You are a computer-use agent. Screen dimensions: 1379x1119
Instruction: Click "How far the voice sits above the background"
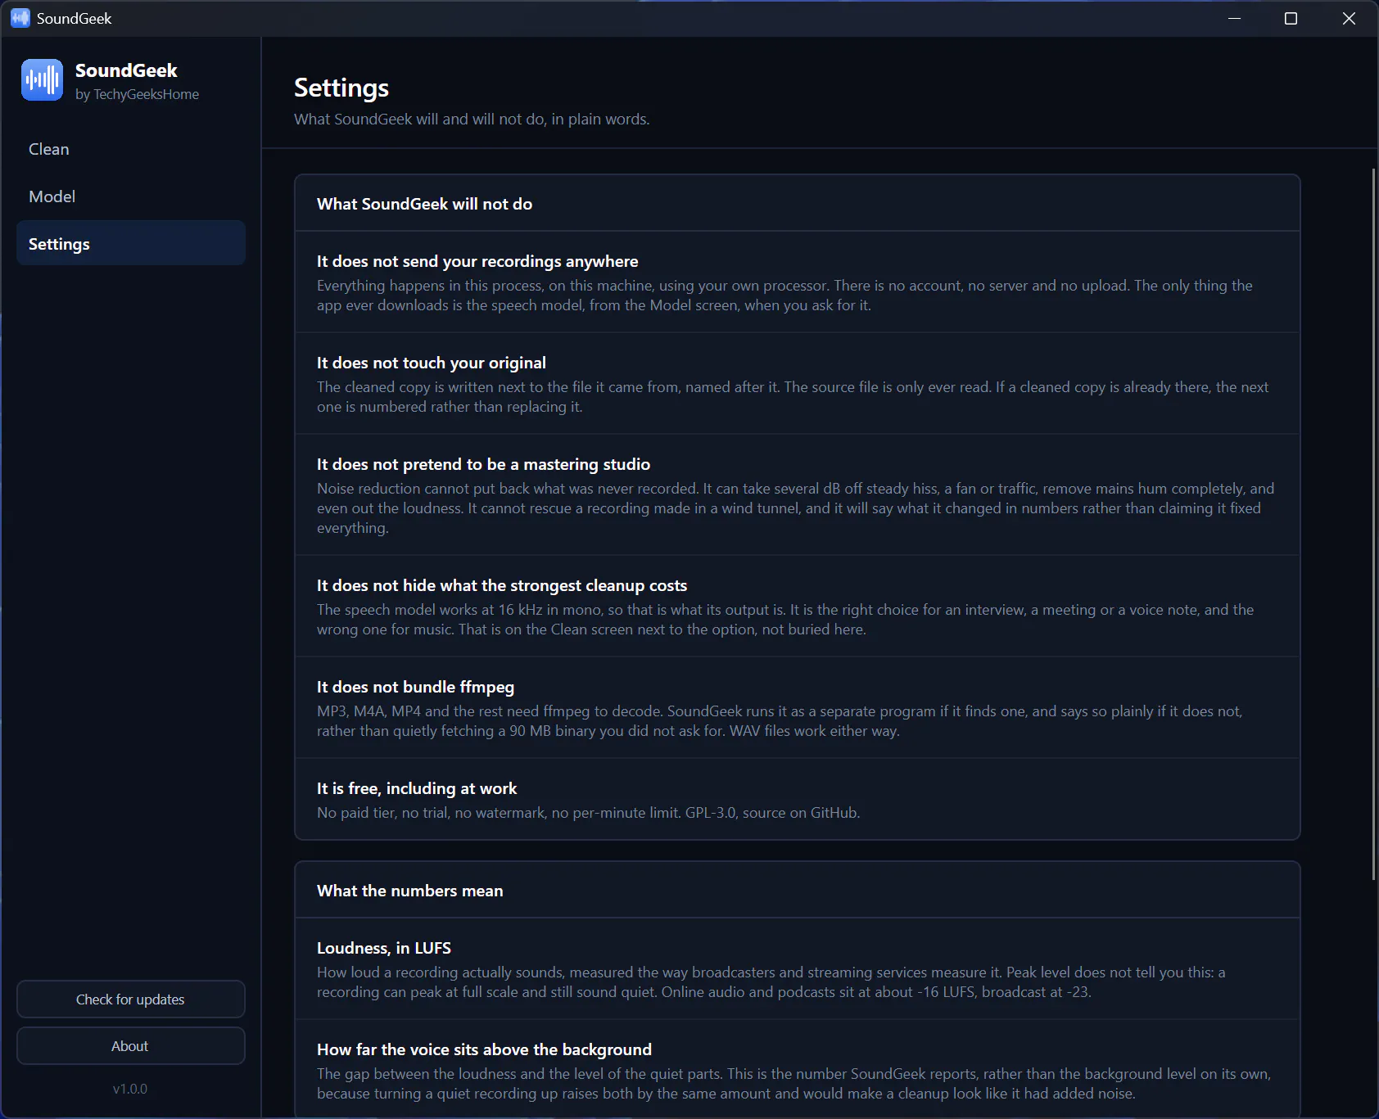(484, 1049)
